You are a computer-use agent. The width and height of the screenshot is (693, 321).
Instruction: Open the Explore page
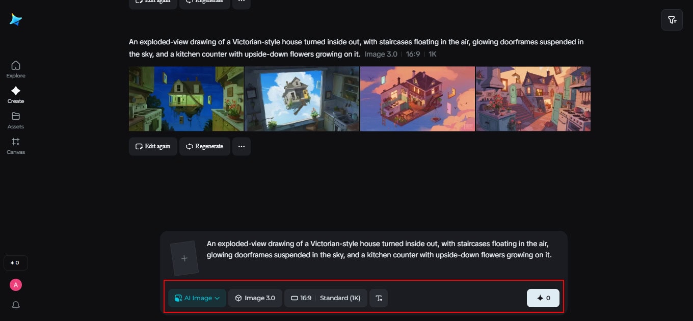[16, 69]
